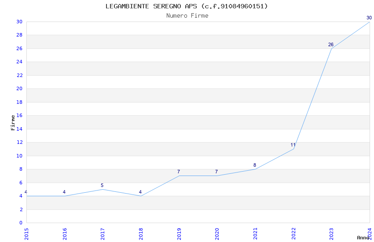Click y-axis tick value 14
Screen dimensions: 374x242
click(x=19, y=129)
